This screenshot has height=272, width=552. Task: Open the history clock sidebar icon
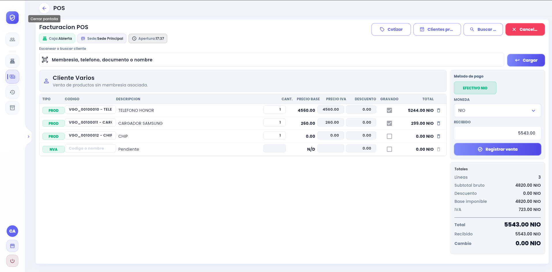pos(12,92)
